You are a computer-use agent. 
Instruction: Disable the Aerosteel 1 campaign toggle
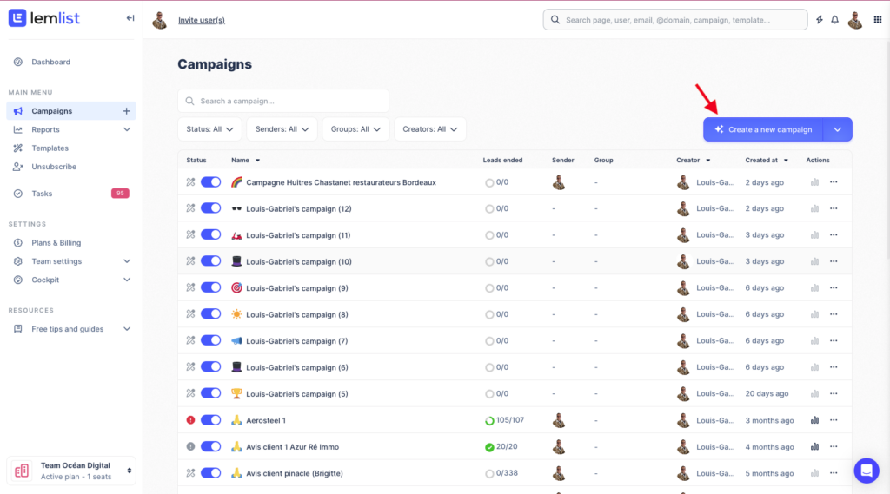(210, 420)
